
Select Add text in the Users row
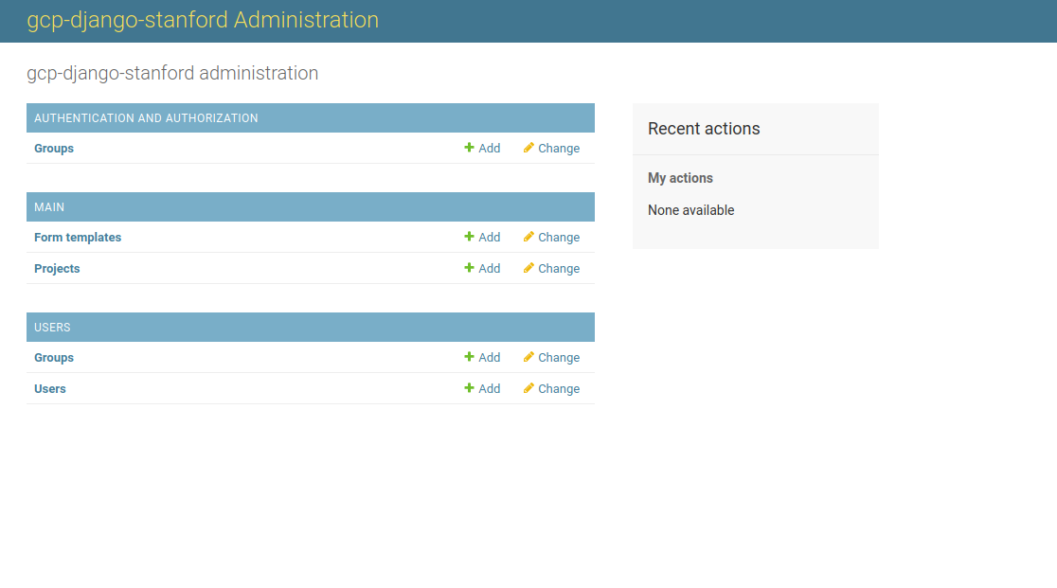[490, 388]
